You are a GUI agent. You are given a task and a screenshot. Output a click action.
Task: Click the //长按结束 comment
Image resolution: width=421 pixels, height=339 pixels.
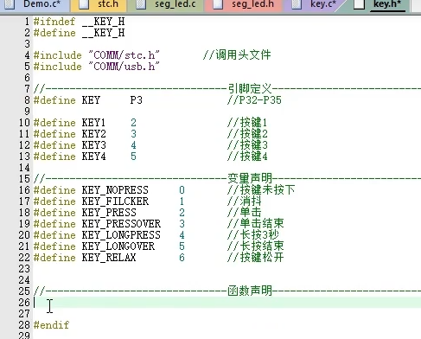point(256,246)
